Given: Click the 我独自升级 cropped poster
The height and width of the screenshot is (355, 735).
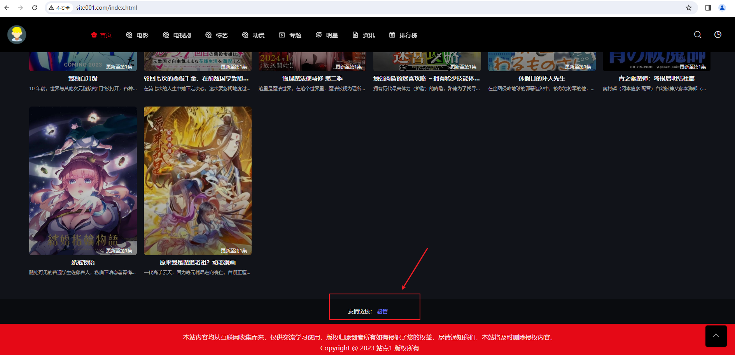Looking at the screenshot, I should [x=83, y=61].
